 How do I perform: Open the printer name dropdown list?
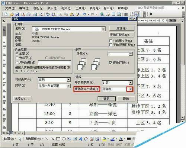click(103, 29)
